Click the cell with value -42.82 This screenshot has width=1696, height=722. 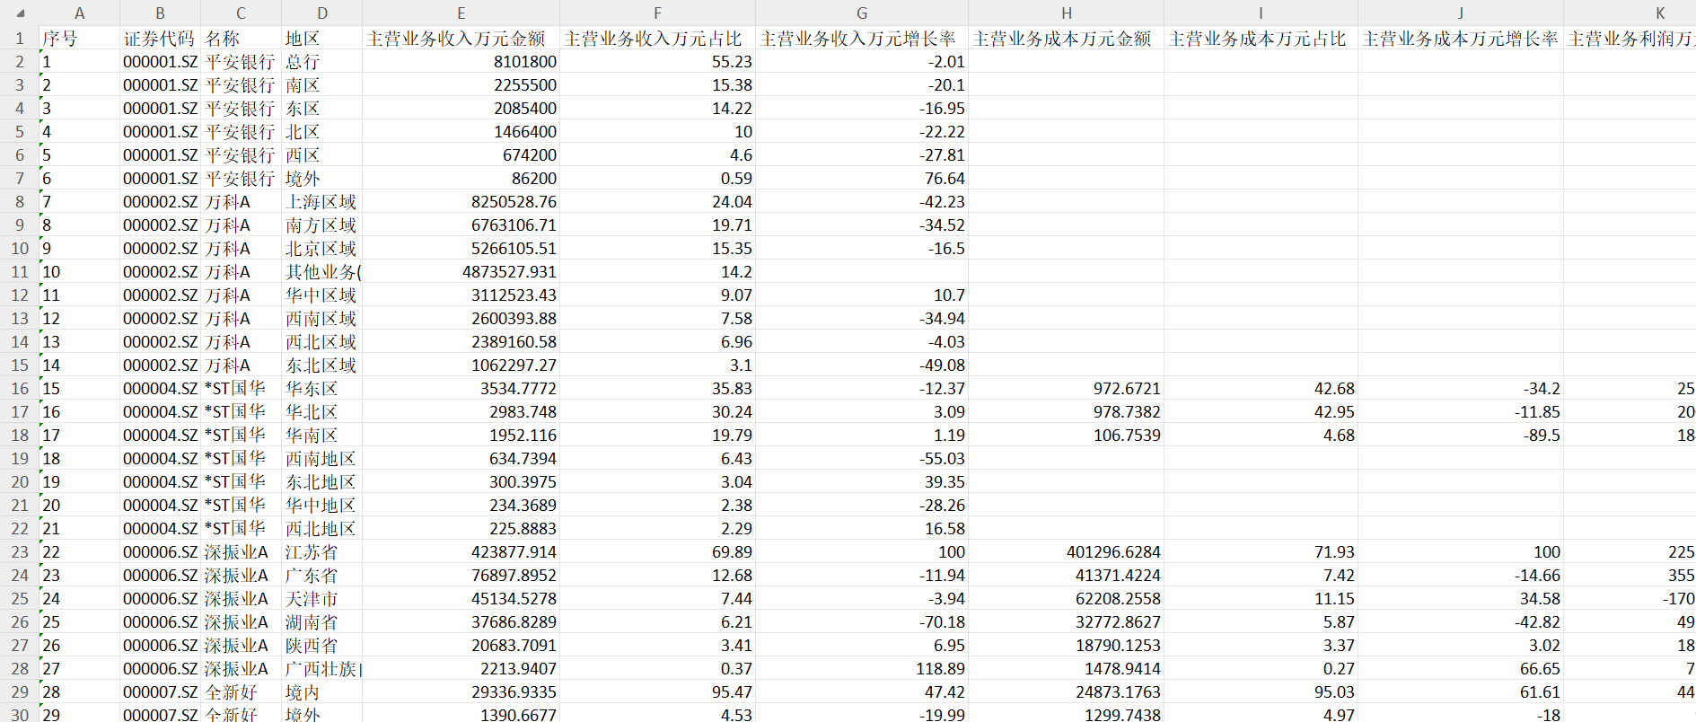[1461, 622]
